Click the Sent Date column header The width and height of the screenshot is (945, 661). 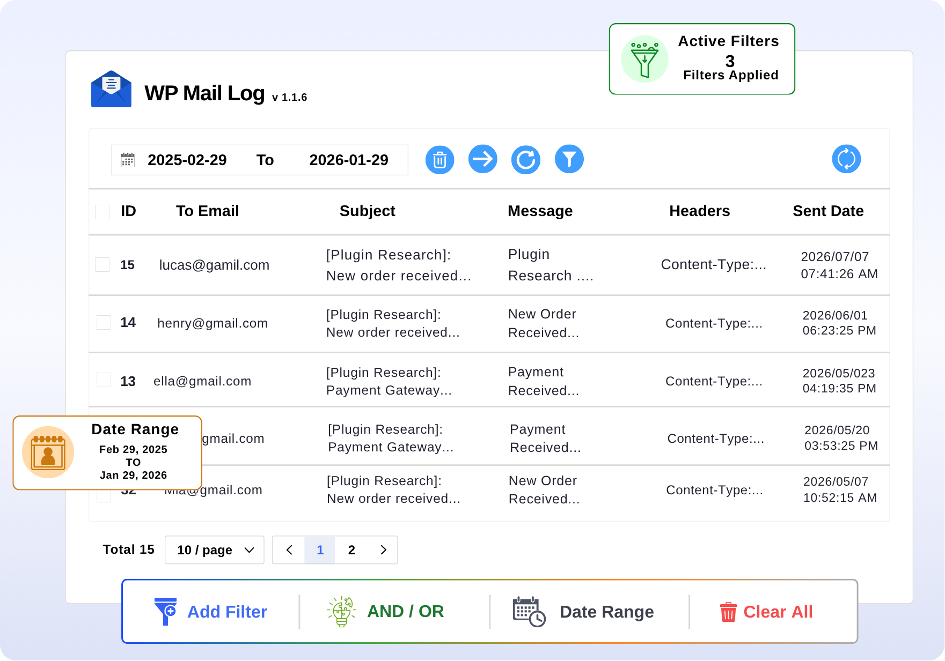pos(829,211)
